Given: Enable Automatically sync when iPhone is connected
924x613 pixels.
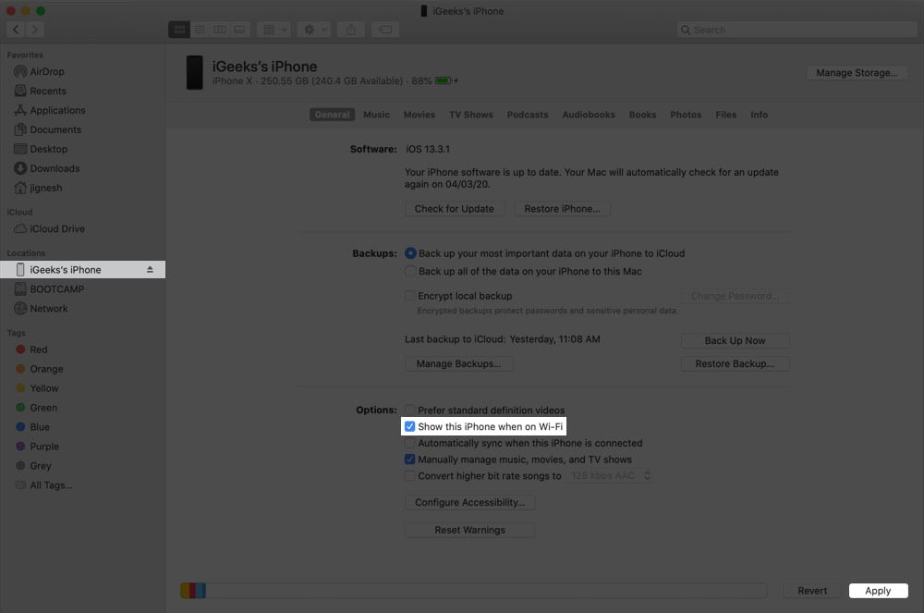Looking at the screenshot, I should (409, 443).
